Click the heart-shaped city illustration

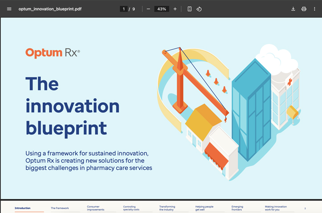229,113
